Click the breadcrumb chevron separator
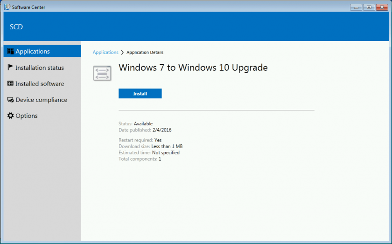The image size is (392, 244). pyautogui.click(x=122, y=53)
